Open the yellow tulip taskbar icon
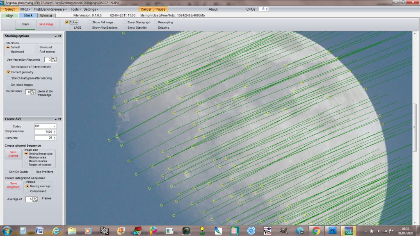Viewport: 420px width, 236px height. (x=202, y=231)
